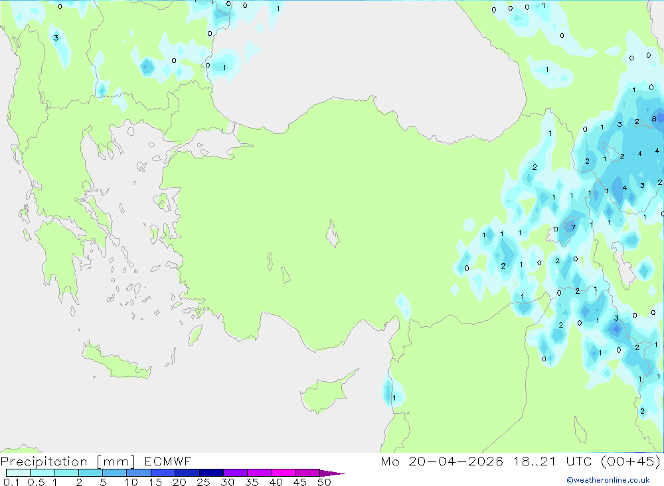Click the 0.1–0.5 mm legend color swatch

tap(18, 473)
